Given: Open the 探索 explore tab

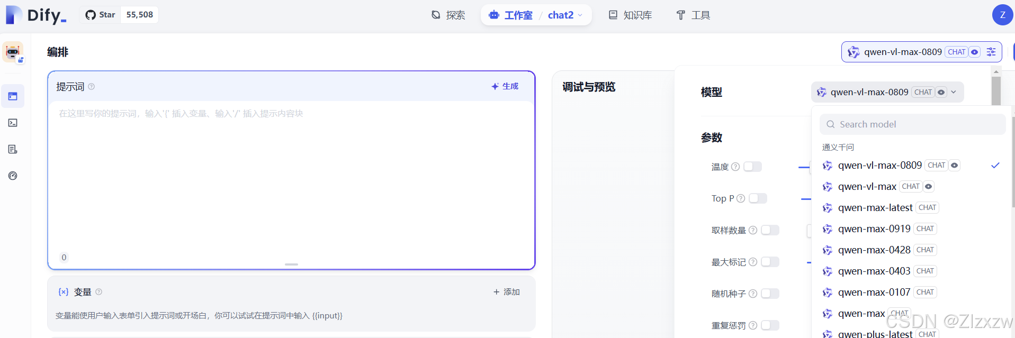Looking at the screenshot, I should (448, 15).
